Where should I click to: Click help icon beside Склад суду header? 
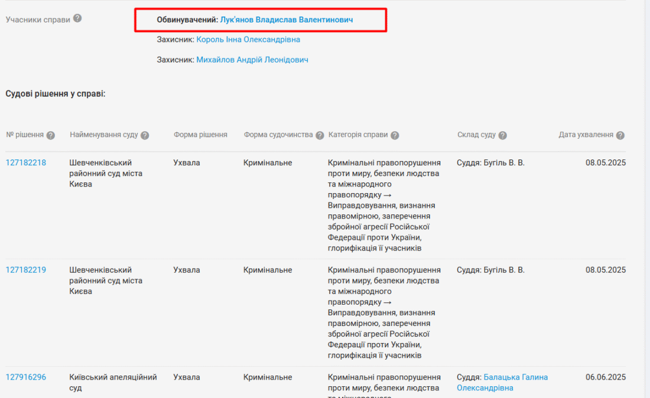(x=502, y=135)
